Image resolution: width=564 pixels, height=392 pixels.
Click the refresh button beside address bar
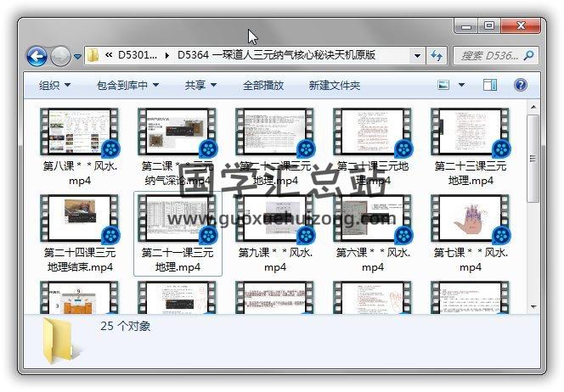(x=437, y=56)
